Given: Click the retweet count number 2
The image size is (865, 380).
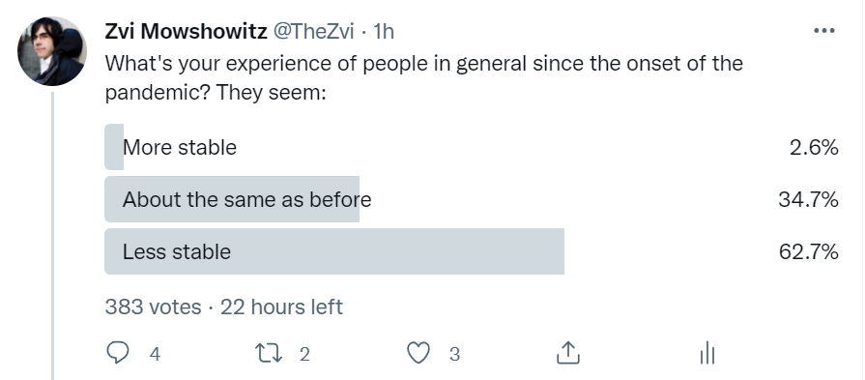Looking at the screenshot, I should (304, 354).
